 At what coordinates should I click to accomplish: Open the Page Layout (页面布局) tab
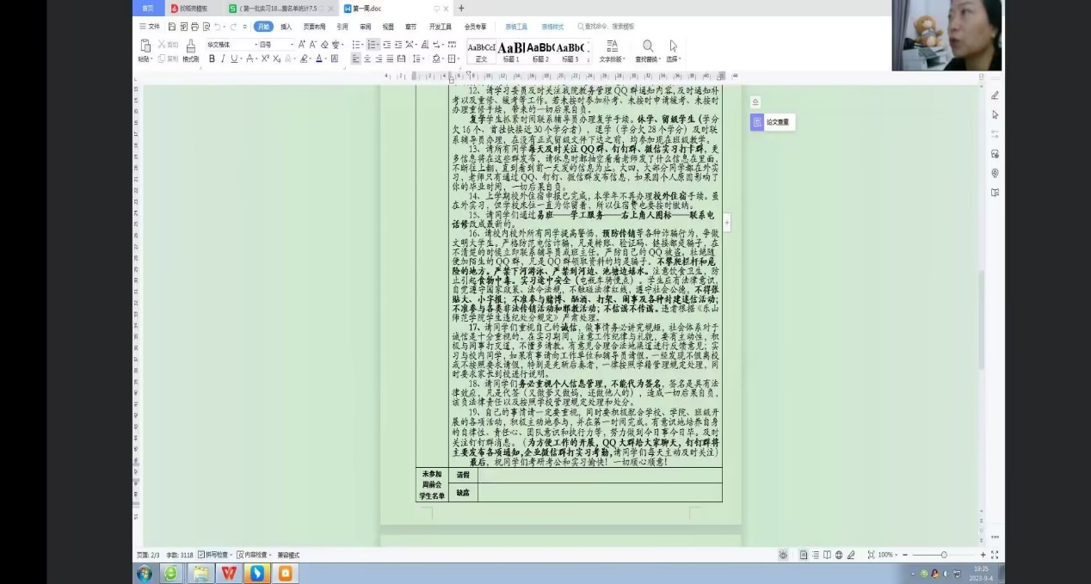(314, 27)
